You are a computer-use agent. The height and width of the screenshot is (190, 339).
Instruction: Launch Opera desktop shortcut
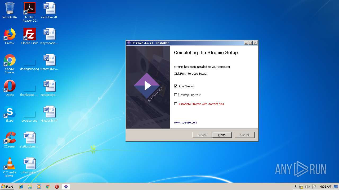10,88
